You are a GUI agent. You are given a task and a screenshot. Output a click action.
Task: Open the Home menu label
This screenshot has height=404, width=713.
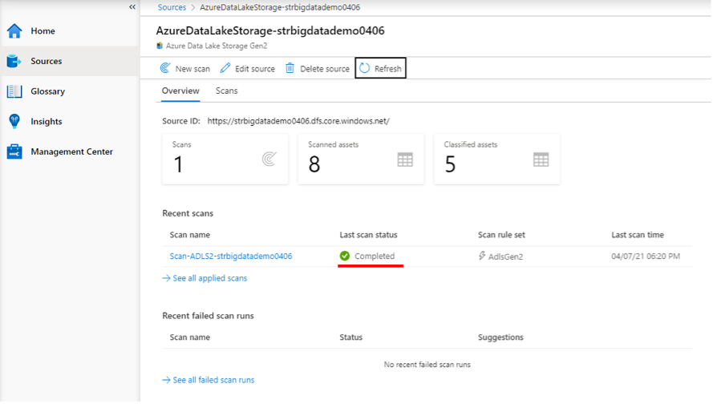click(43, 31)
